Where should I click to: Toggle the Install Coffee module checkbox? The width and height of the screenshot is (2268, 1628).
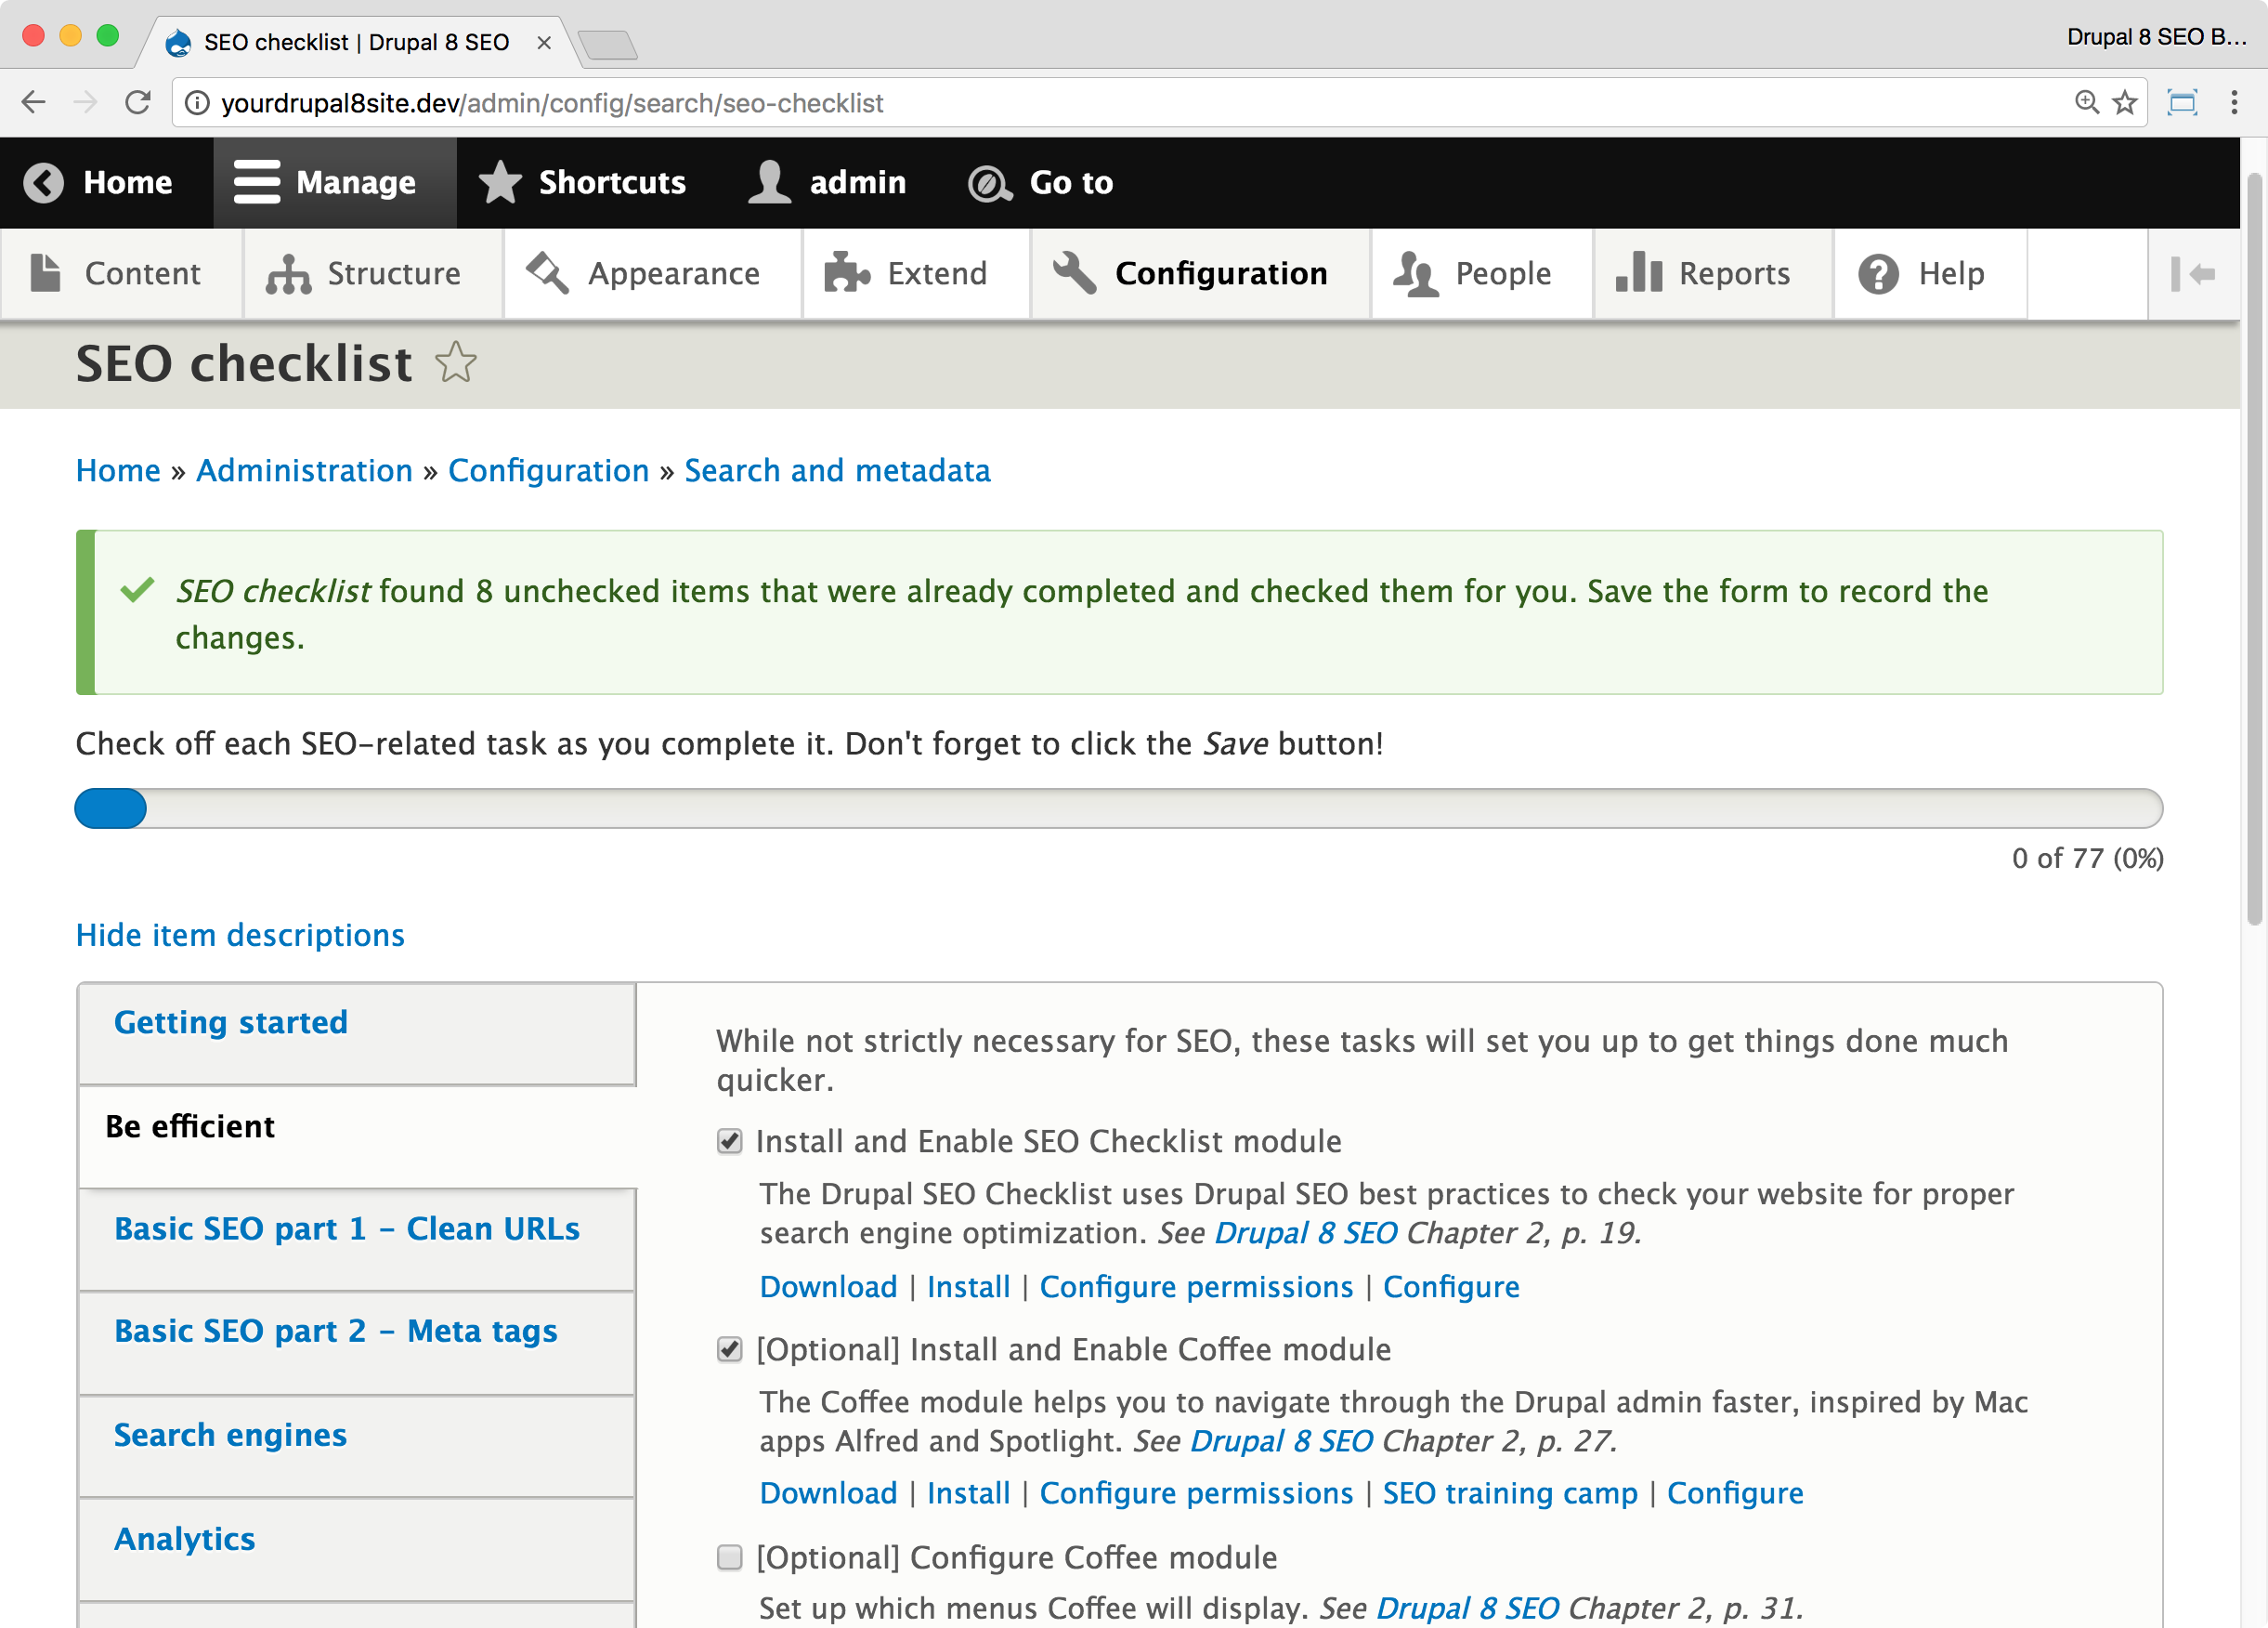(x=729, y=1349)
